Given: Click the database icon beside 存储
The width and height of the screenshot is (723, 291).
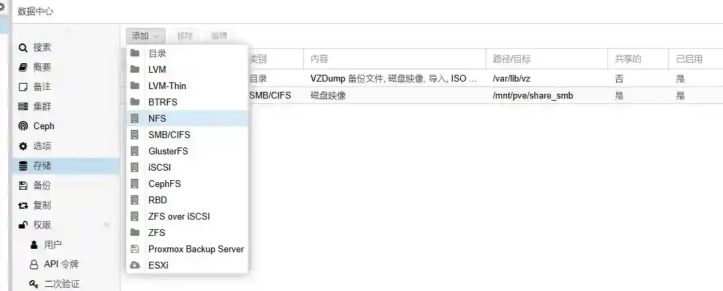Looking at the screenshot, I should pyautogui.click(x=23, y=166).
